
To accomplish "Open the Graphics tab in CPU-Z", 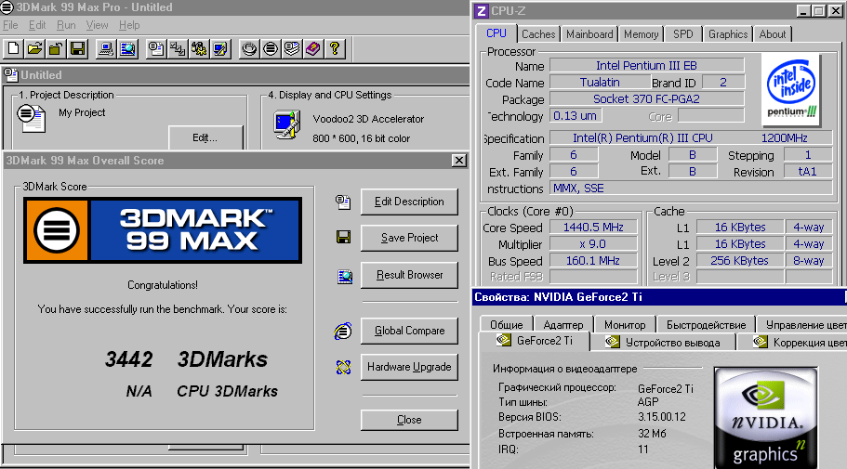I will pyautogui.click(x=728, y=34).
